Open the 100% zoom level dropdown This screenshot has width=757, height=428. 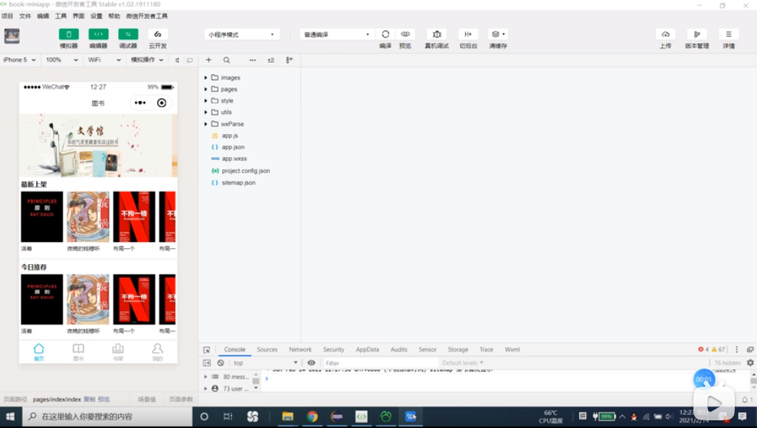[x=62, y=60]
